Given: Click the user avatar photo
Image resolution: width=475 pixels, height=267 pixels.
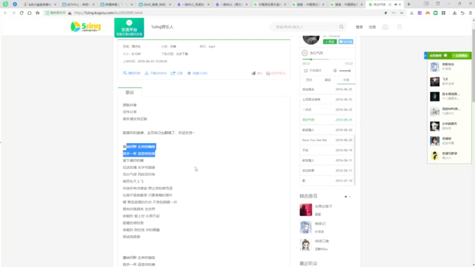Looking at the screenshot, I should tap(311, 39).
